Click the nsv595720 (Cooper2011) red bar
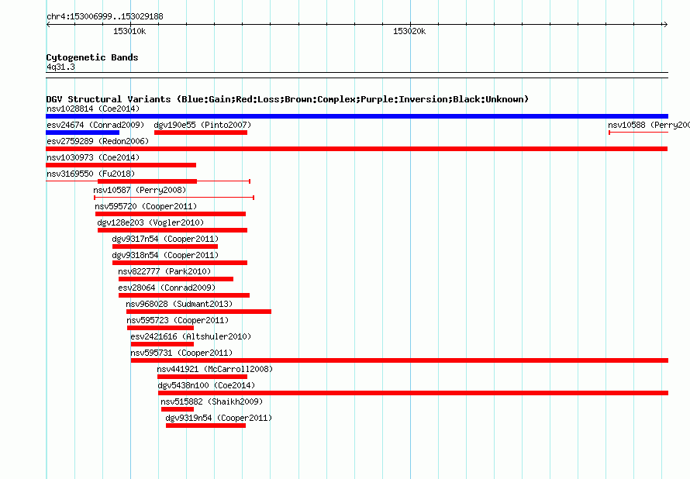This screenshot has height=479, width=690. coord(171,214)
